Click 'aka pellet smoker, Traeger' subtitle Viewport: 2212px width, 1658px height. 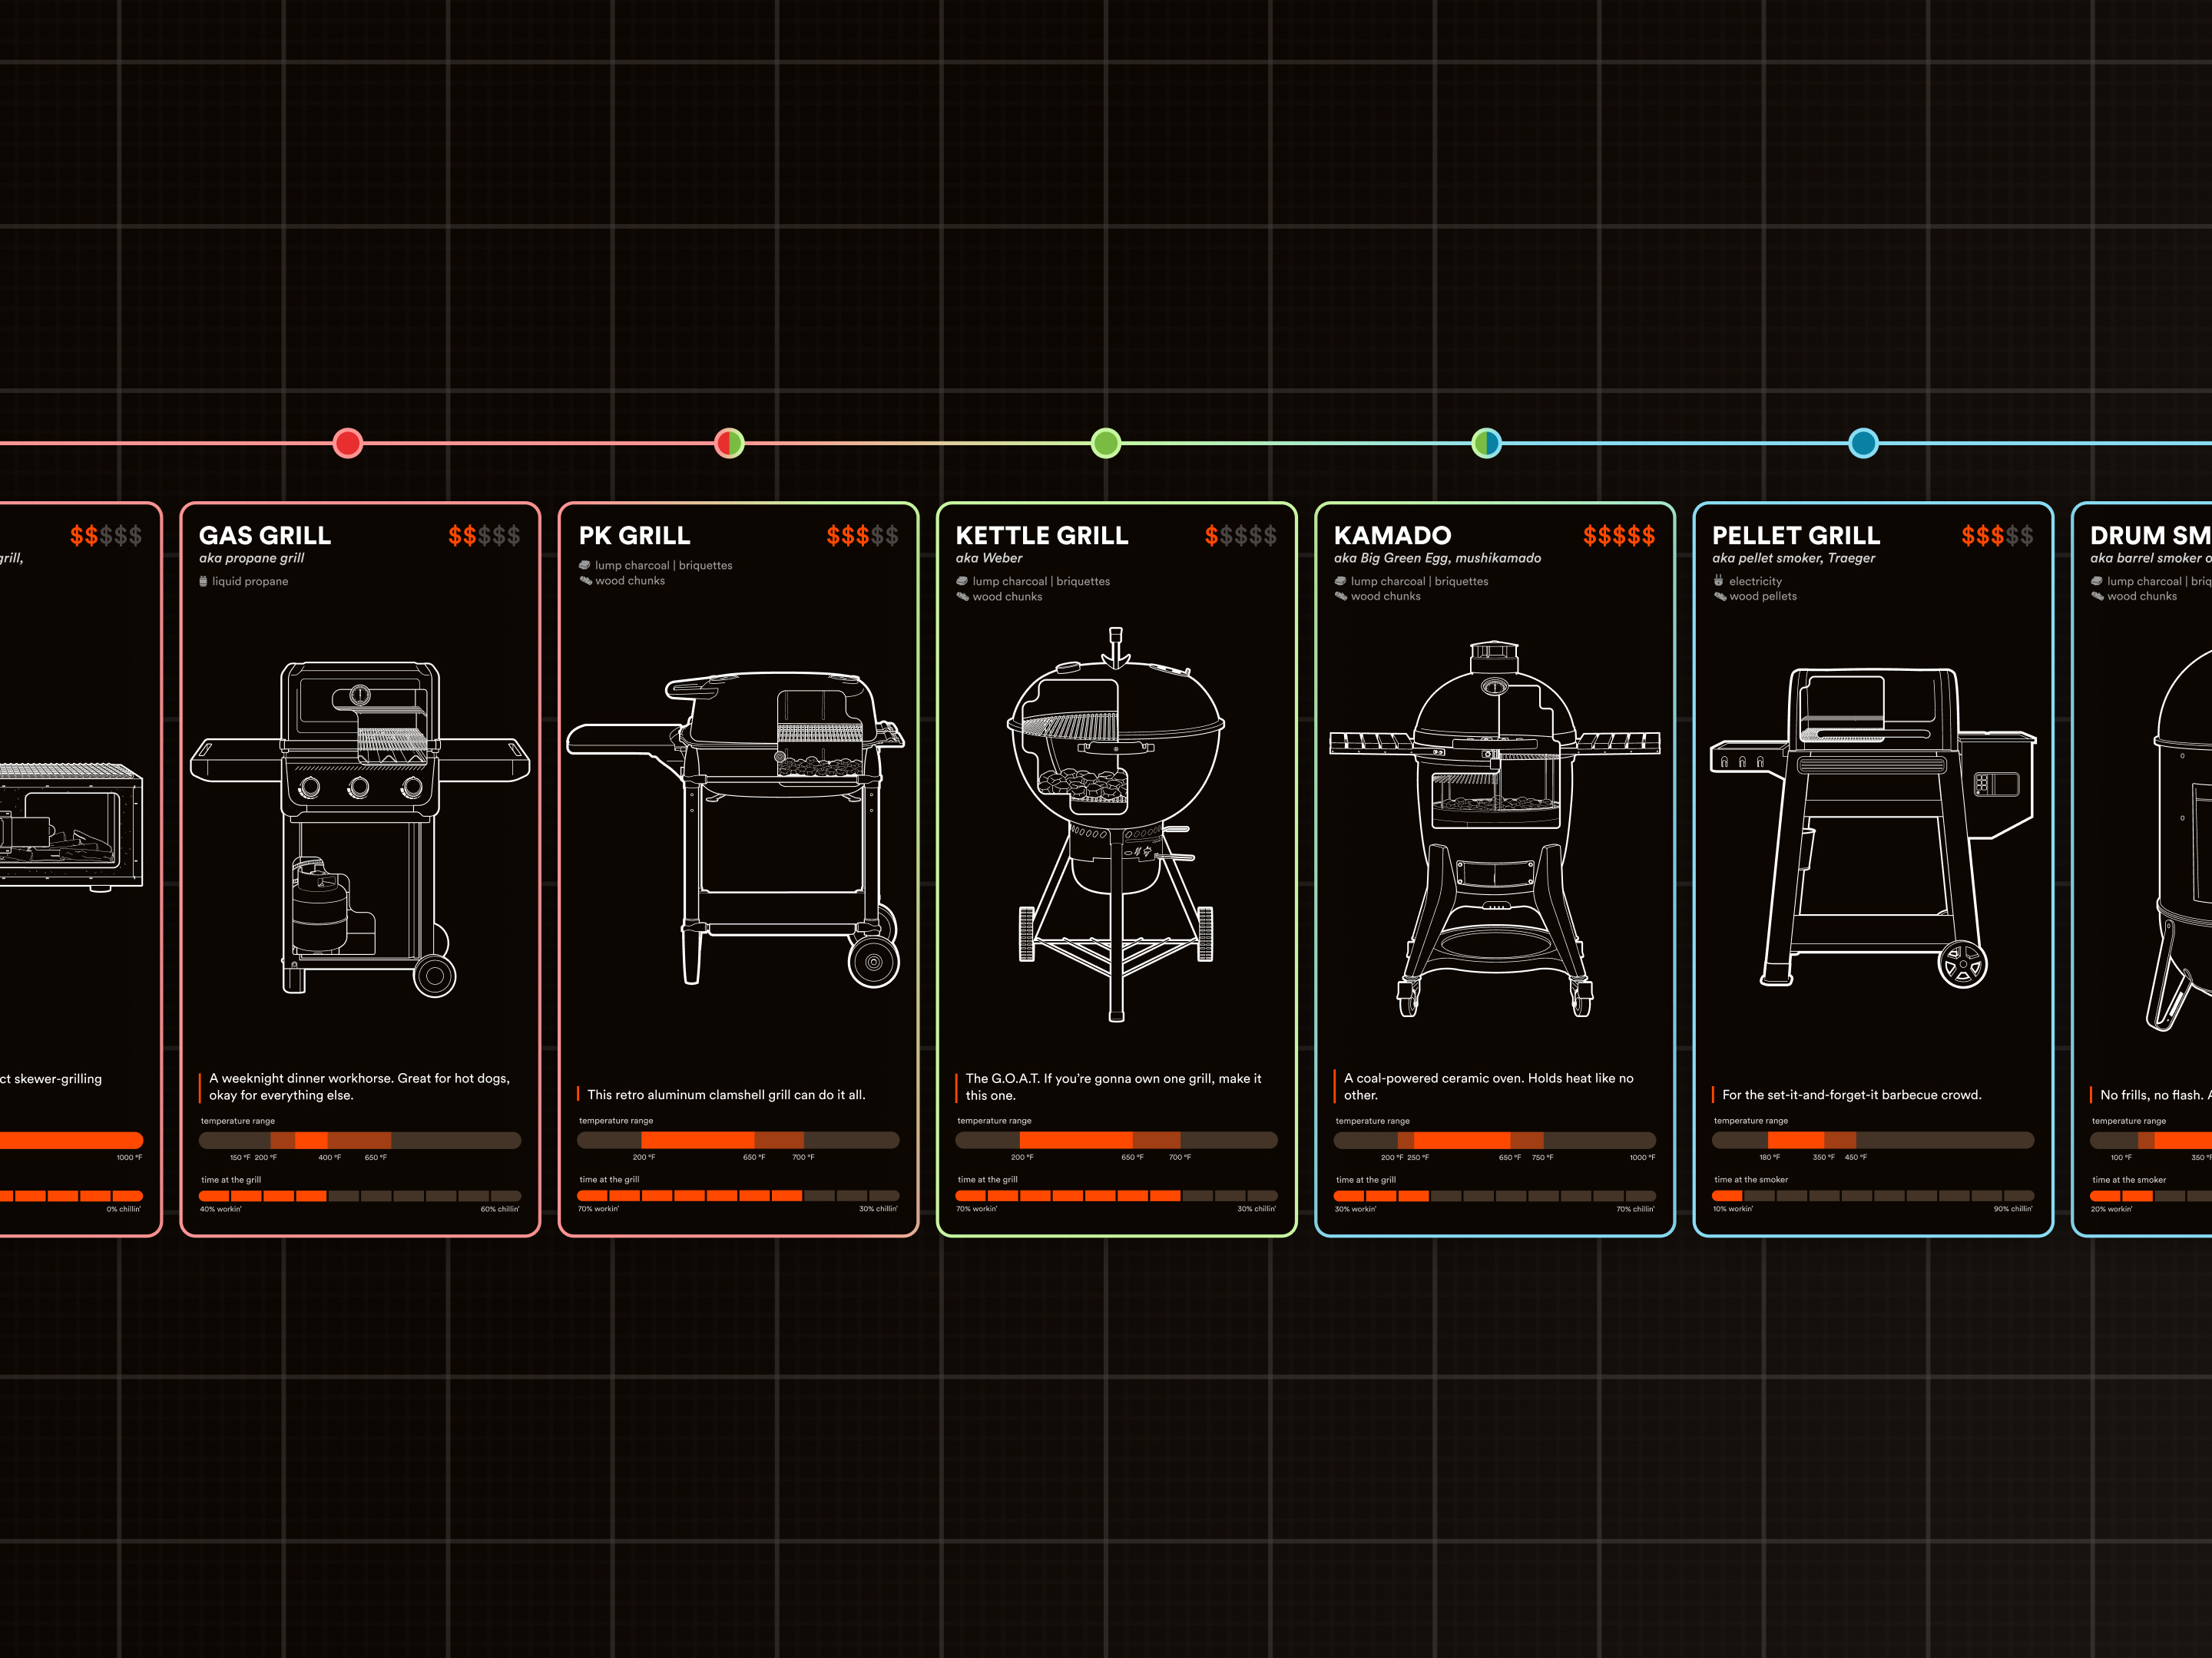click(1794, 559)
